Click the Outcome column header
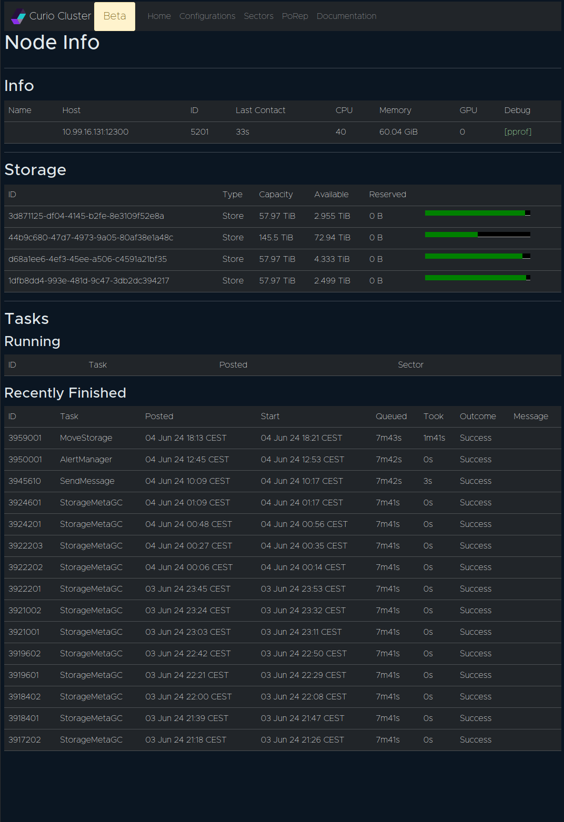The image size is (564, 822). (x=477, y=417)
